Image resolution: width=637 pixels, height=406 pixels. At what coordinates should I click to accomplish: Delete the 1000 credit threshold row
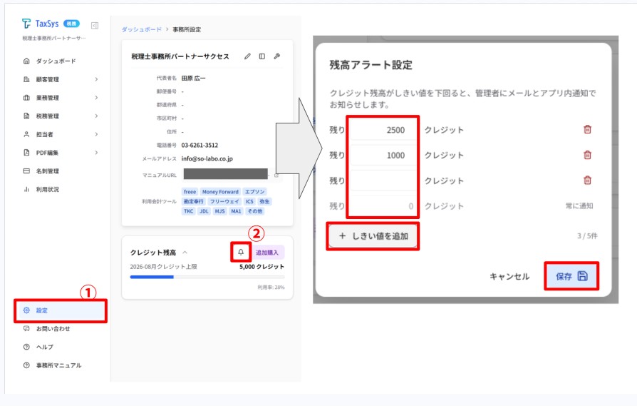click(x=587, y=155)
